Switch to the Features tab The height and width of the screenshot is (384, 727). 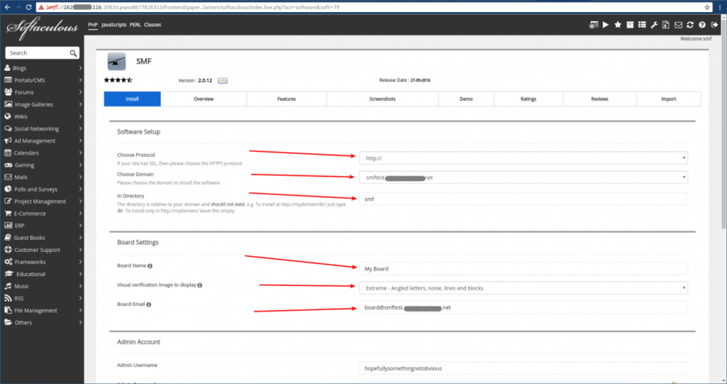287,99
